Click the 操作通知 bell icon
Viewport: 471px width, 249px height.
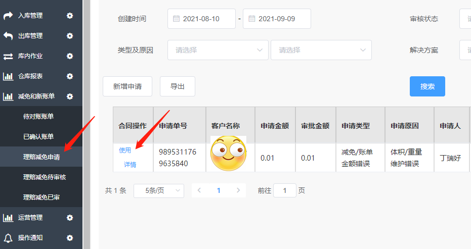(8, 238)
